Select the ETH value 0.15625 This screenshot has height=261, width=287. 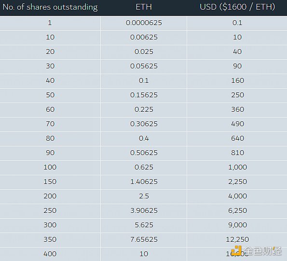[x=144, y=95]
